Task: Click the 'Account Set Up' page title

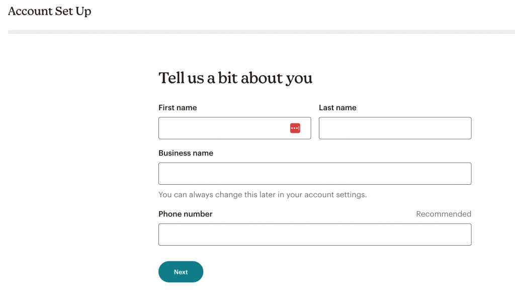Action: [x=50, y=11]
